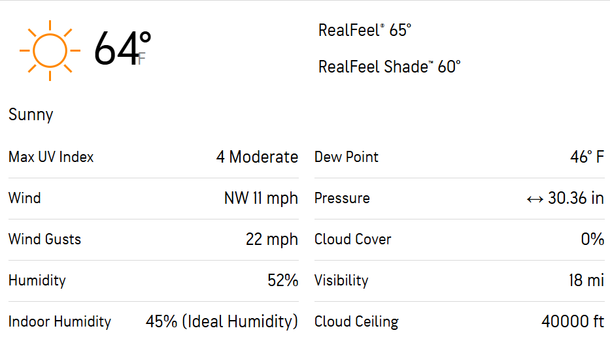This screenshot has width=610, height=339.
Task: Click the Indoor Humidity label
Action: pos(60,321)
